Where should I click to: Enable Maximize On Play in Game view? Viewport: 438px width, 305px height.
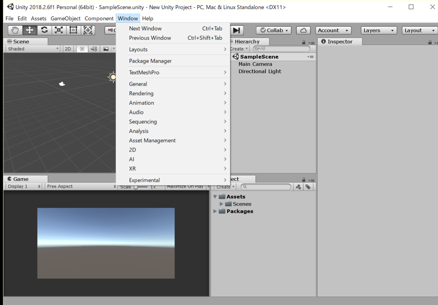pos(186,186)
